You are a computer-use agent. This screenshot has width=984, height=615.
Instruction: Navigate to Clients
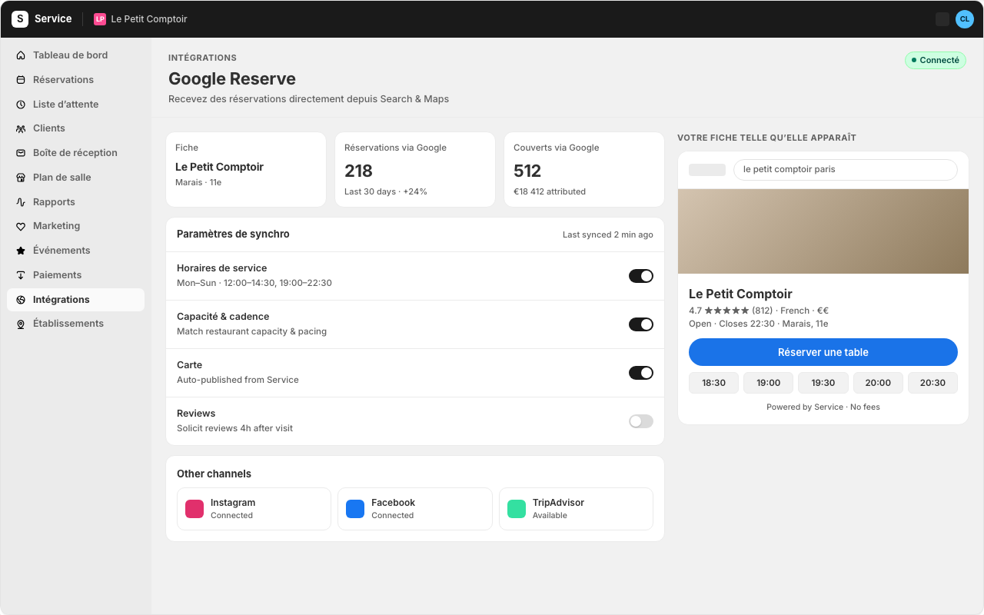point(75,128)
